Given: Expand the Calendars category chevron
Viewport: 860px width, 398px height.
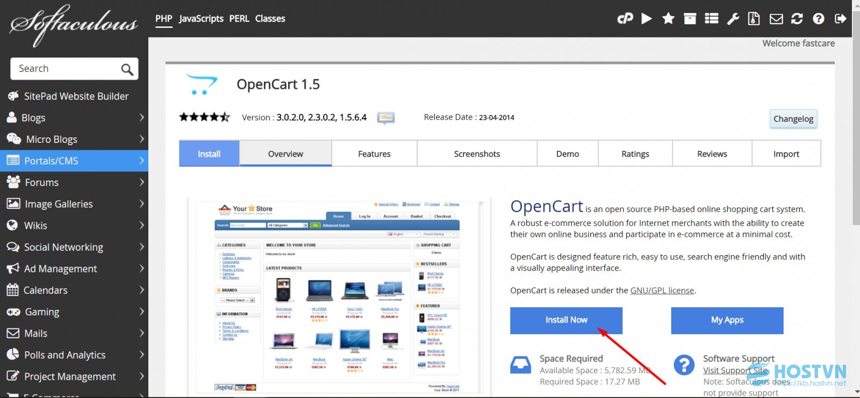Looking at the screenshot, I should click(141, 290).
